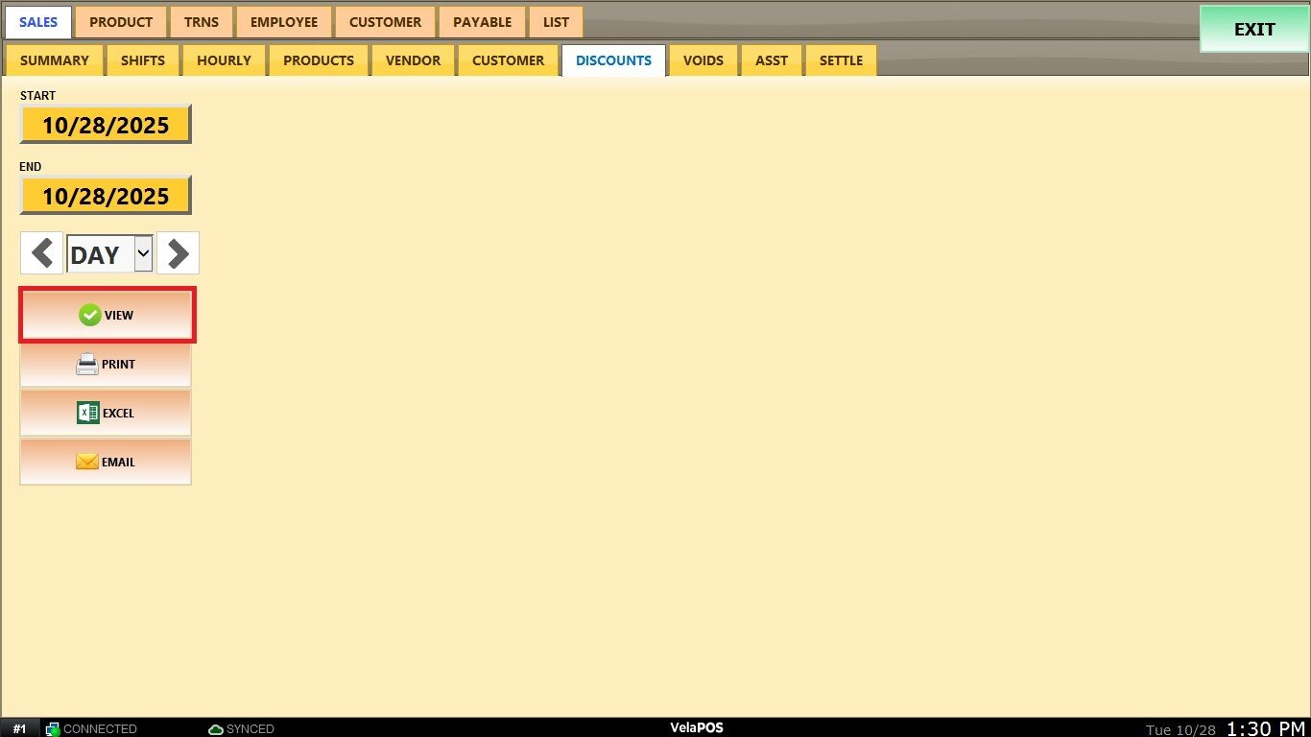Viewport: 1311px width, 737px height.
Task: Switch to the Hourly report tab
Action: point(224,60)
